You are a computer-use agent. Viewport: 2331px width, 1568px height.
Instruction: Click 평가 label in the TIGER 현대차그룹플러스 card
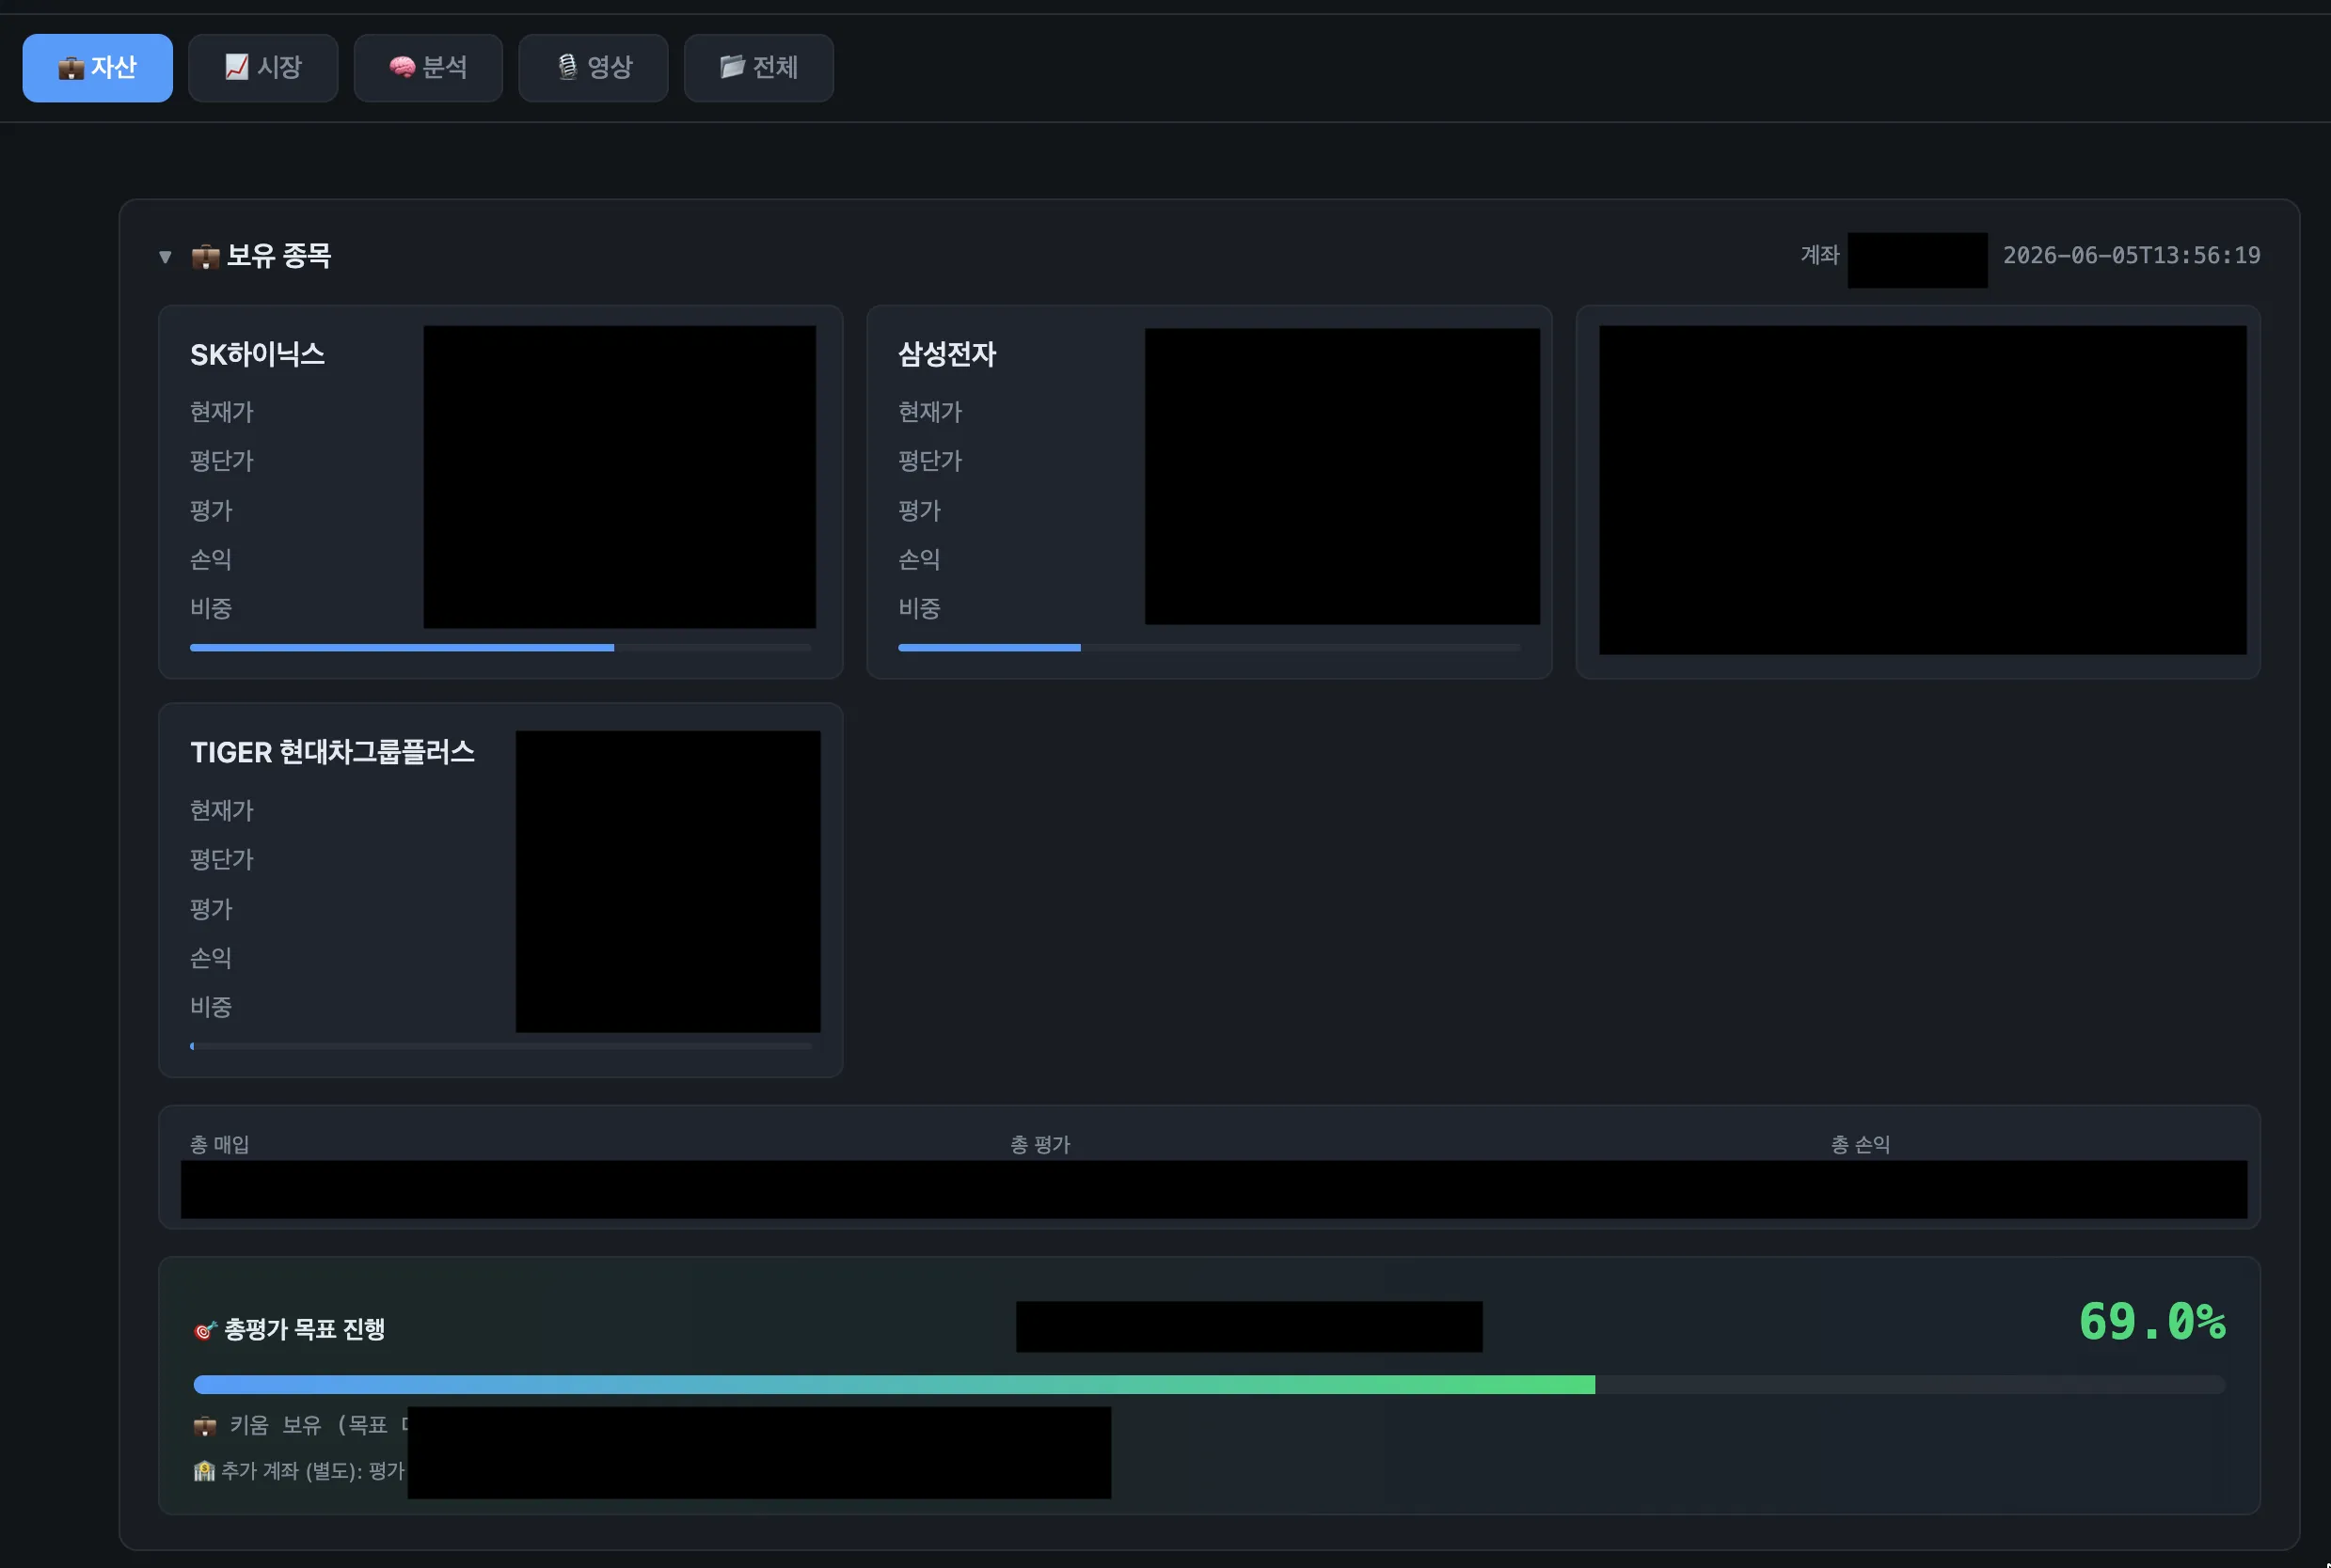point(211,909)
